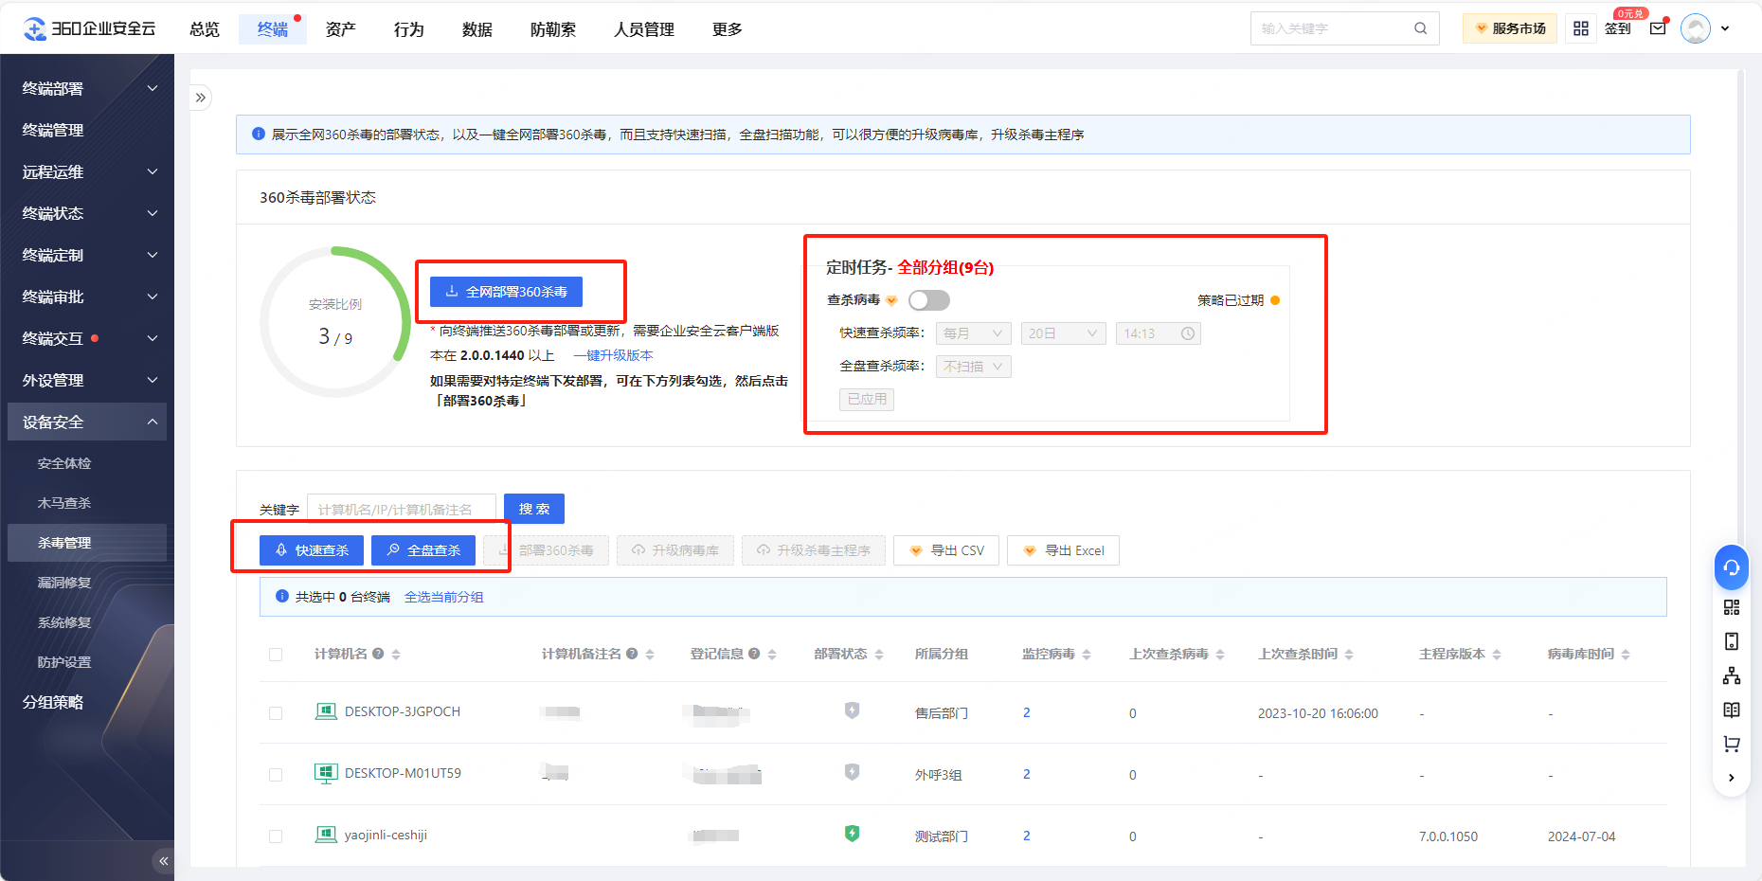
Task: Click help icon next to 计算机名 header
Action: (378, 654)
